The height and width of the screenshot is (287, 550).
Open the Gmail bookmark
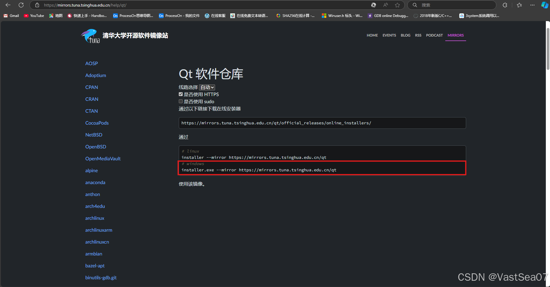(11, 16)
